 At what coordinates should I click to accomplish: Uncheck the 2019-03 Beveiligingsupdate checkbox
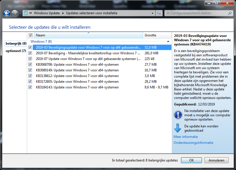[30, 47]
